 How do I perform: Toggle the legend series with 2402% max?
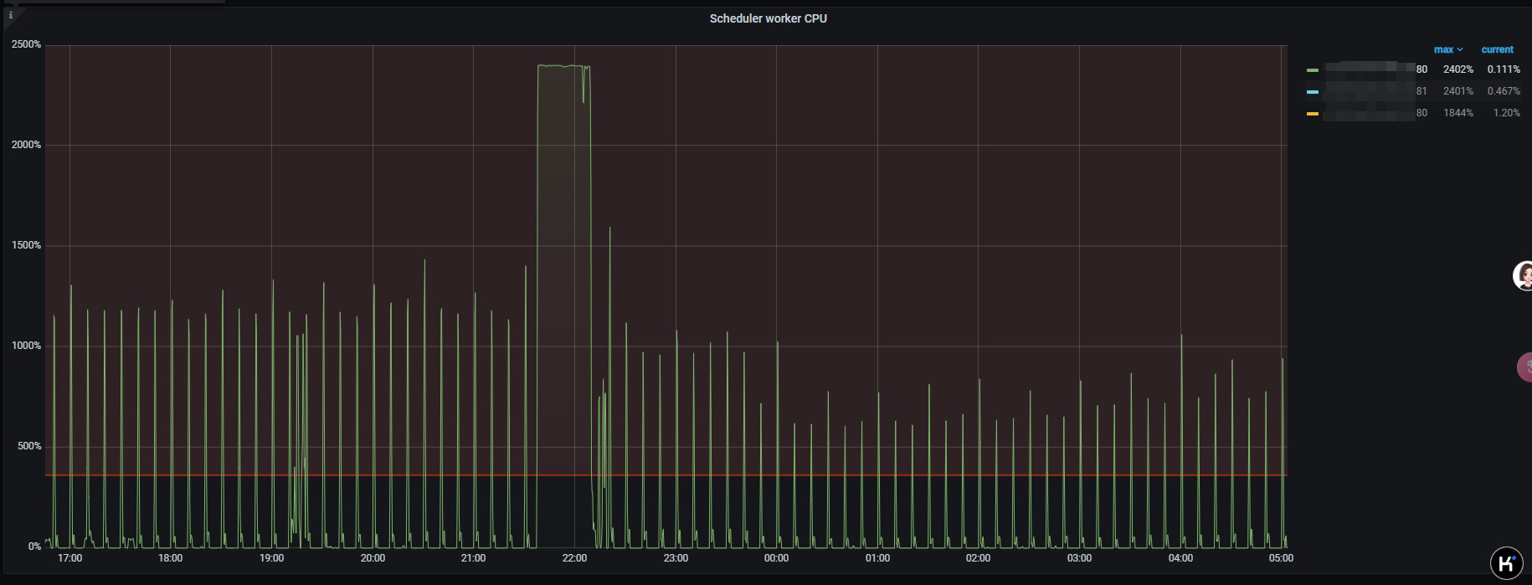click(1370, 69)
